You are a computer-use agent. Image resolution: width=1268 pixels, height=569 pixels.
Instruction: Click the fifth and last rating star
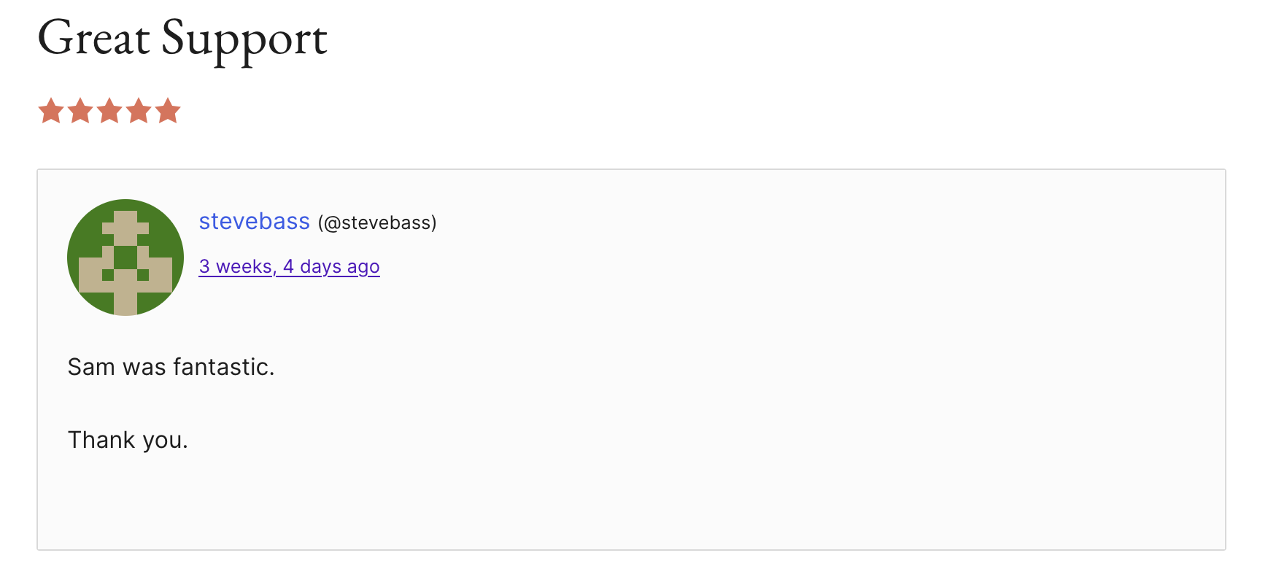pyautogui.click(x=168, y=112)
